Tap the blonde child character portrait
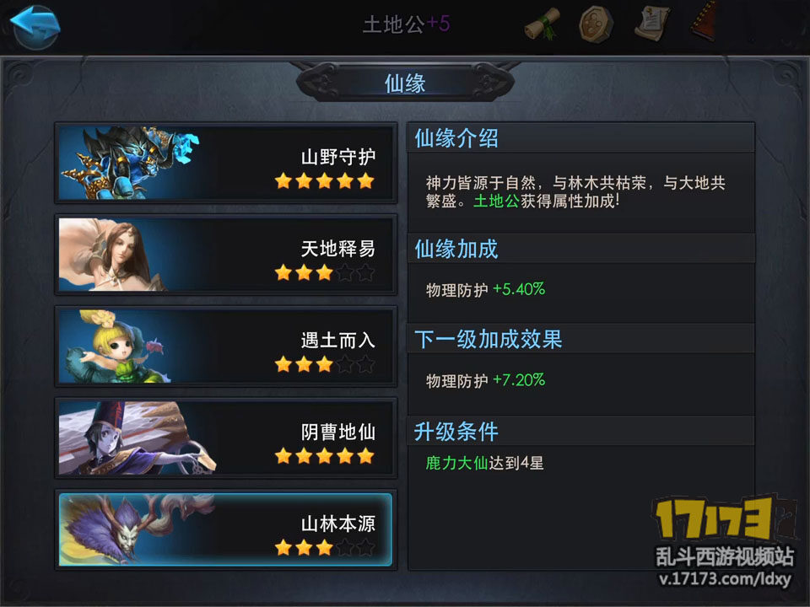 point(115,346)
